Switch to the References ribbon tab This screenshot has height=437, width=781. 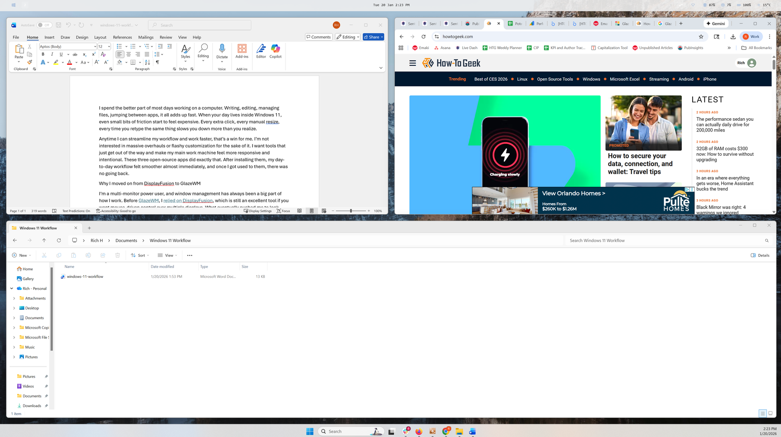(122, 37)
